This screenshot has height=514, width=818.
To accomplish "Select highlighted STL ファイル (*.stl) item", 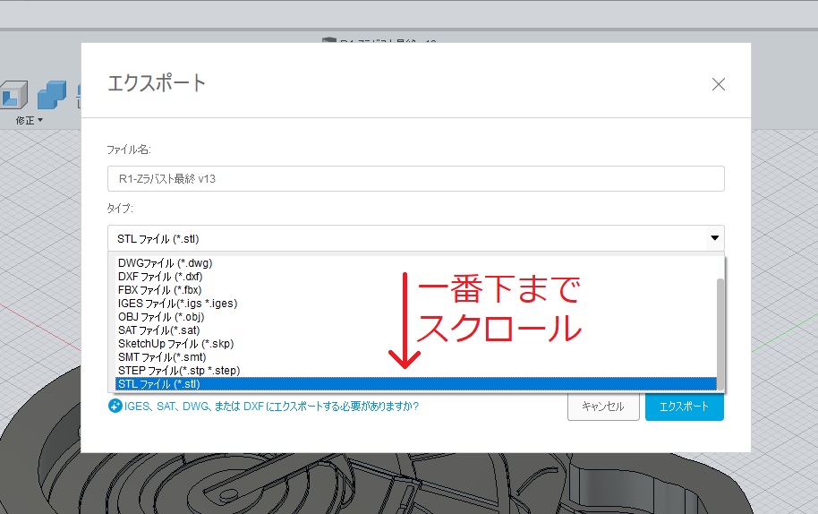I will 416,384.
